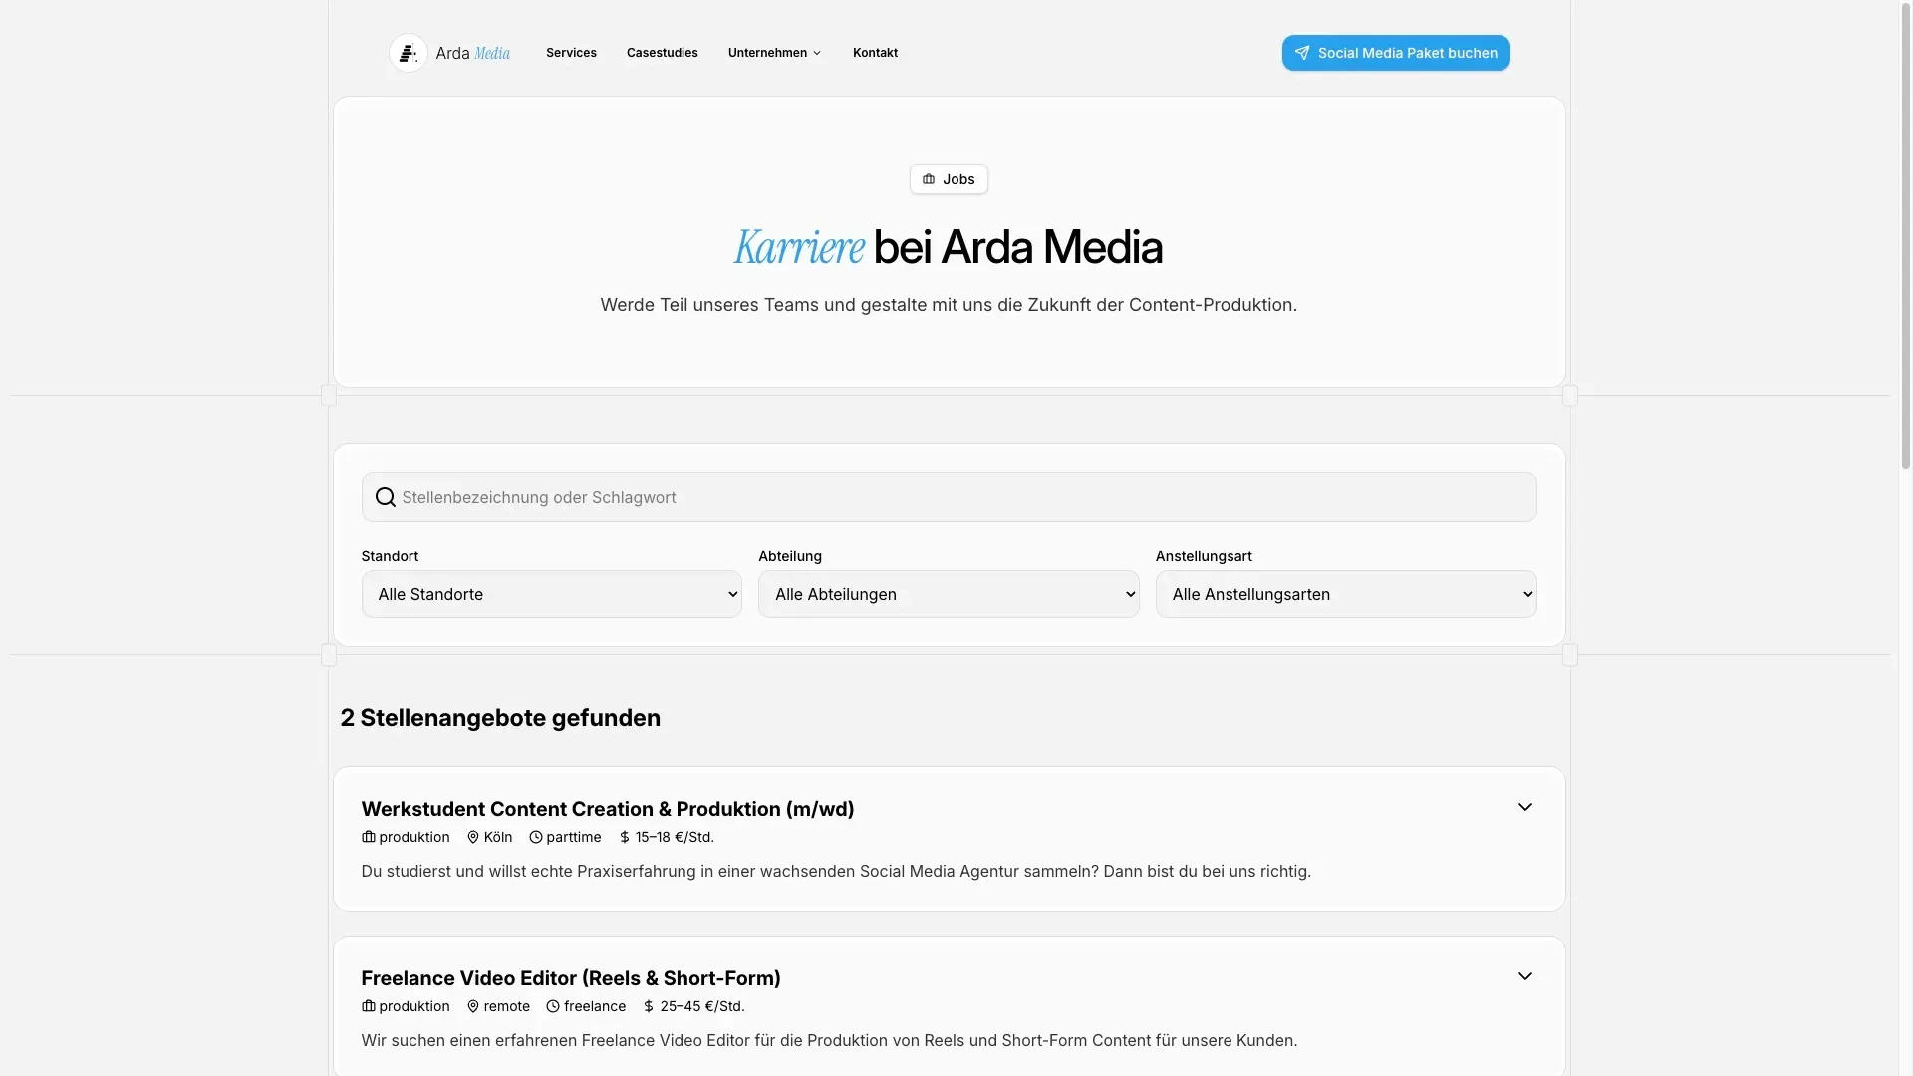Viewport: 1913px width, 1076px height.
Task: Click the '25–45 €/Std.' salary text
Action: (x=702, y=1006)
